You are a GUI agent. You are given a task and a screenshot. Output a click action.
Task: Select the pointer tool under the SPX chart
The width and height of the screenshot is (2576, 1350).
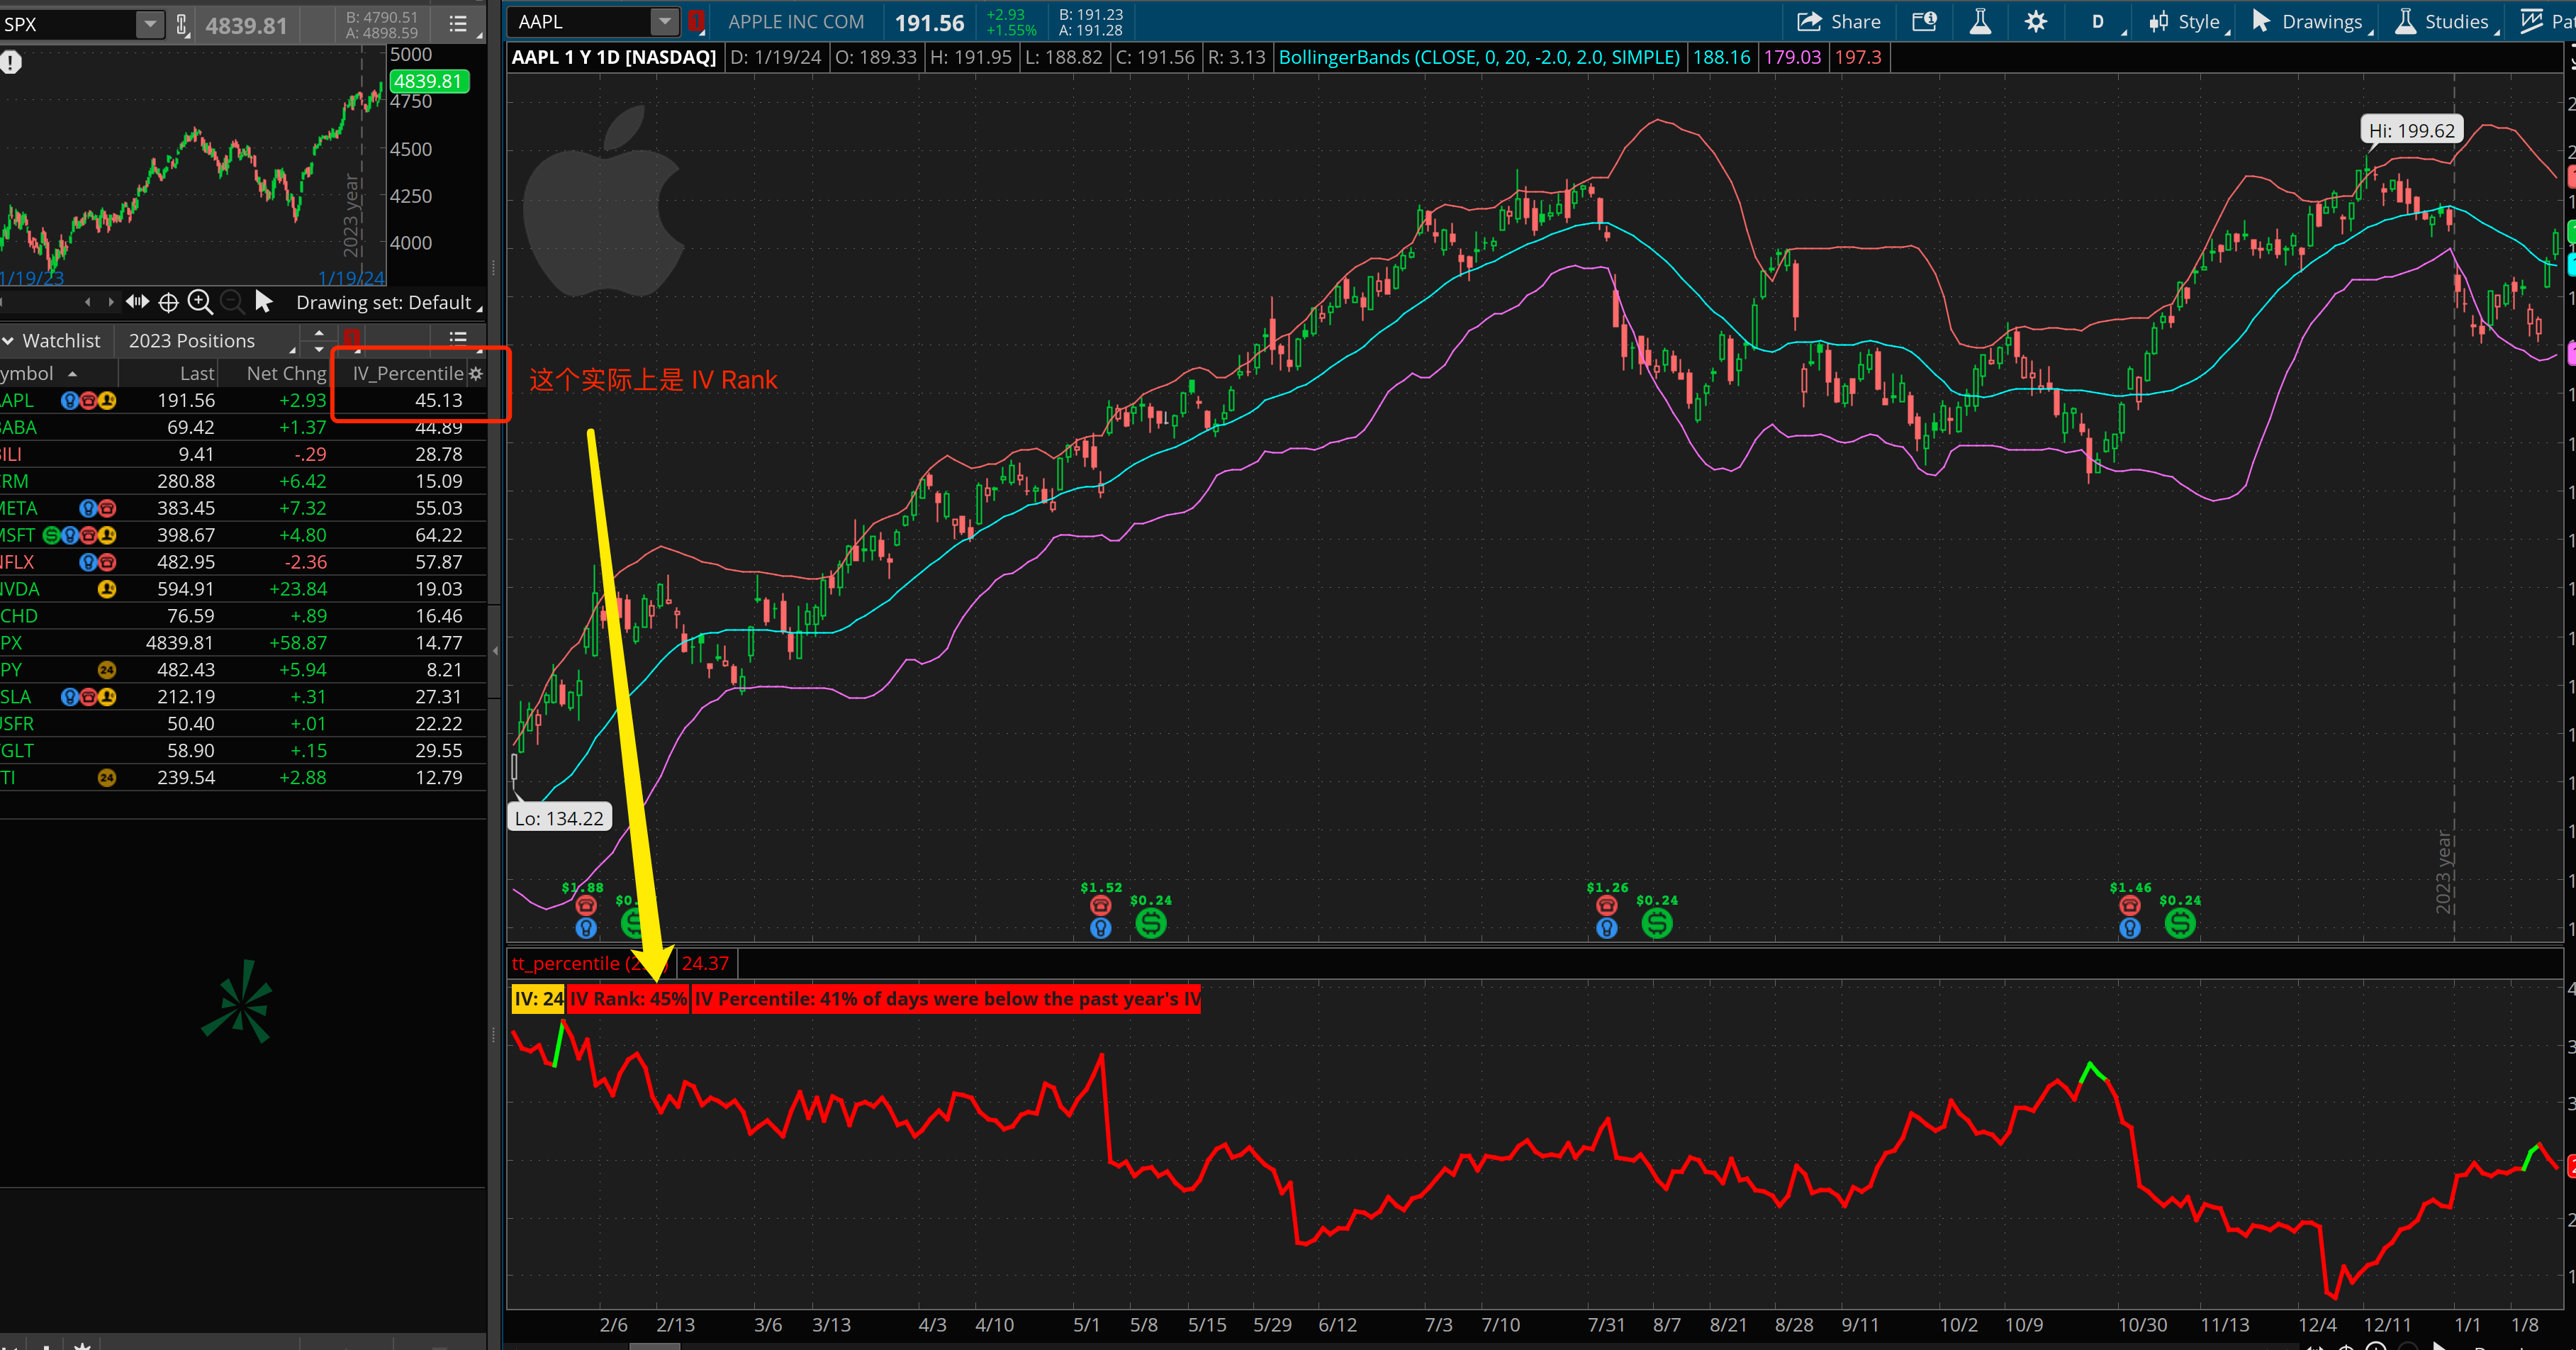(264, 301)
